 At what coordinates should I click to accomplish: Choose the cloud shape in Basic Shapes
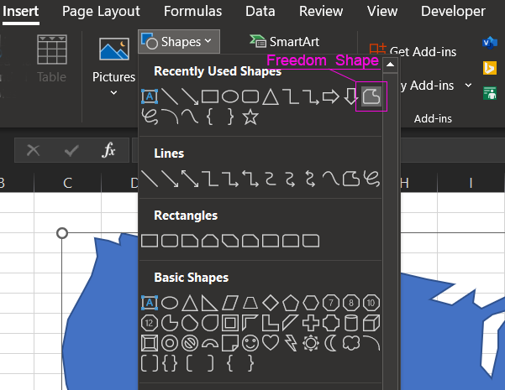pyautogui.click(x=352, y=343)
